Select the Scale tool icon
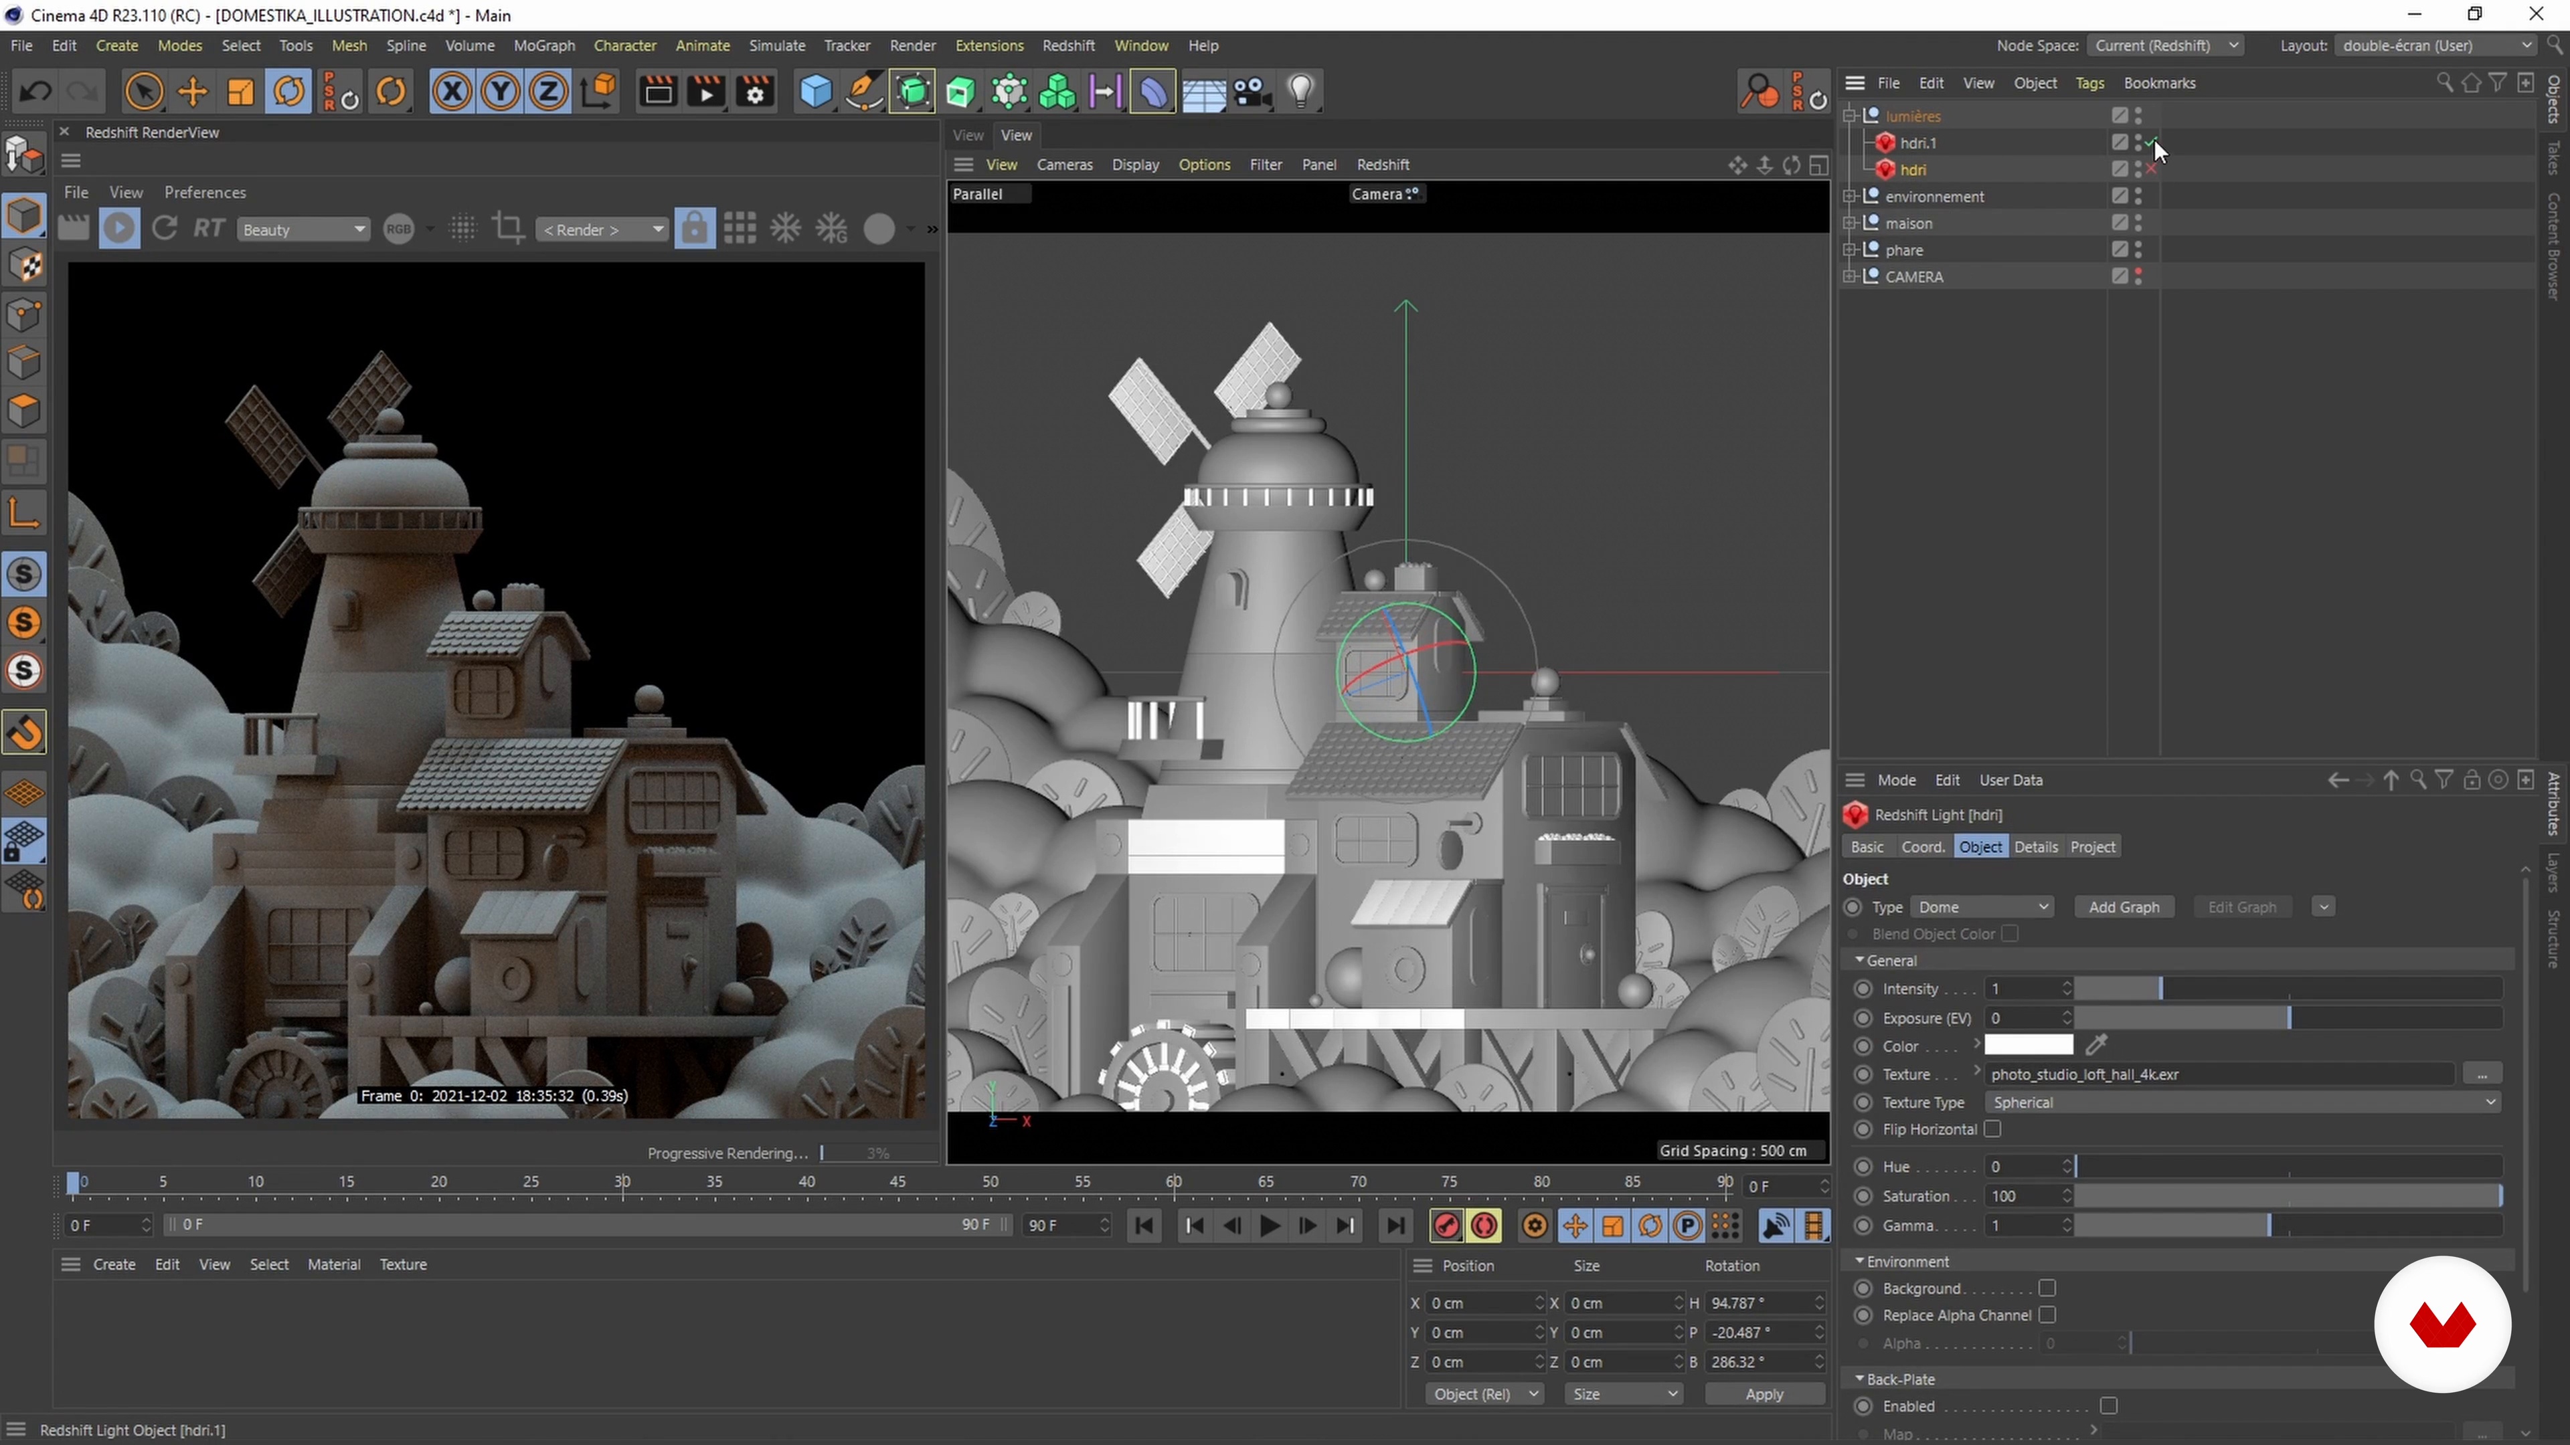The width and height of the screenshot is (2570, 1445). tap(240, 92)
